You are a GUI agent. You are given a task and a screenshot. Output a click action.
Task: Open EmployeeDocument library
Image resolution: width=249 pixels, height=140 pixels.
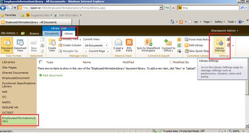tap(16, 78)
